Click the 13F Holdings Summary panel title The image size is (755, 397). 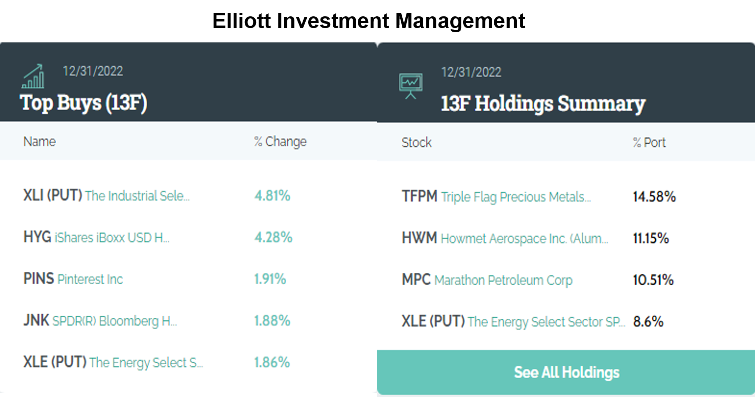[542, 103]
